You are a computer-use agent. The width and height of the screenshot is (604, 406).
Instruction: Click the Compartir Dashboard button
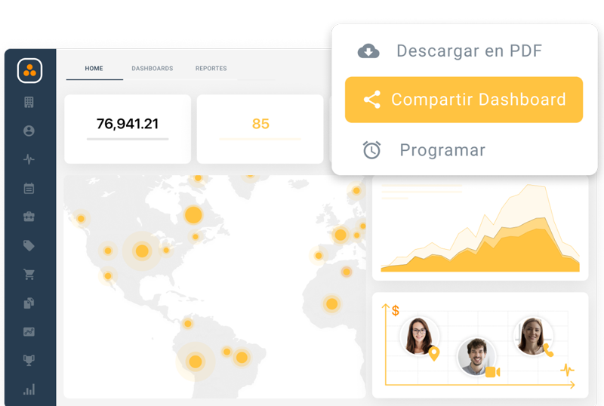pyautogui.click(x=464, y=100)
